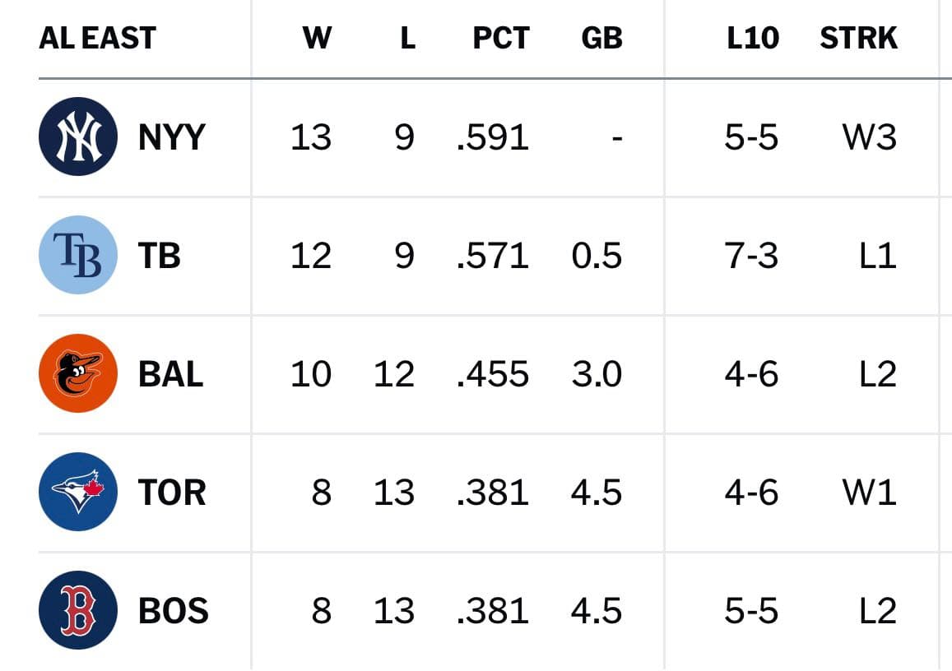Select the Orioles .455 percentage cell
This screenshot has height=671, width=952.
(492, 373)
